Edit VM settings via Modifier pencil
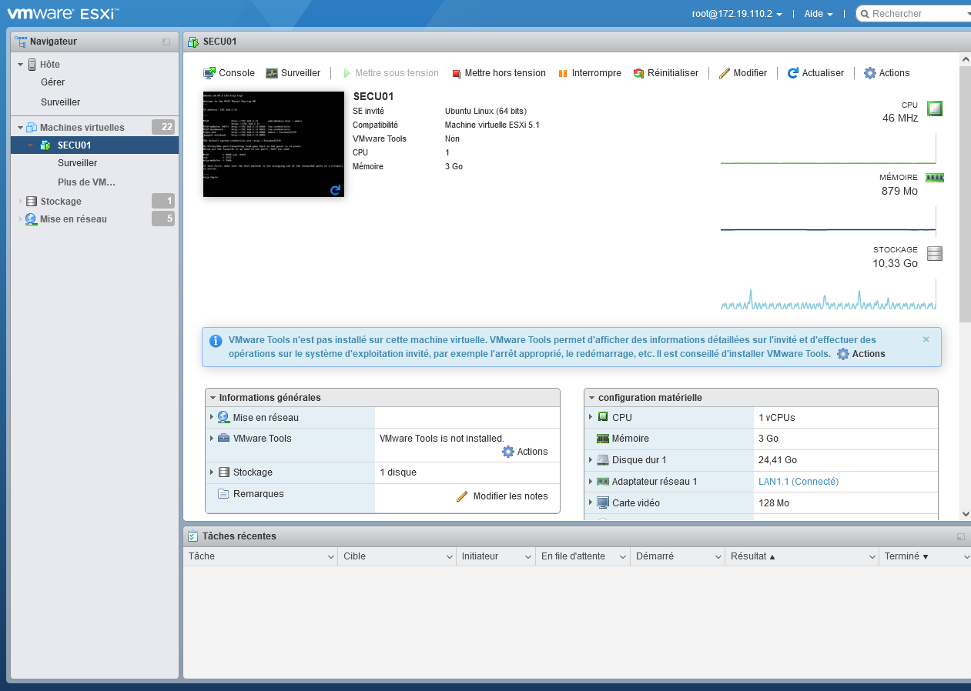 742,73
